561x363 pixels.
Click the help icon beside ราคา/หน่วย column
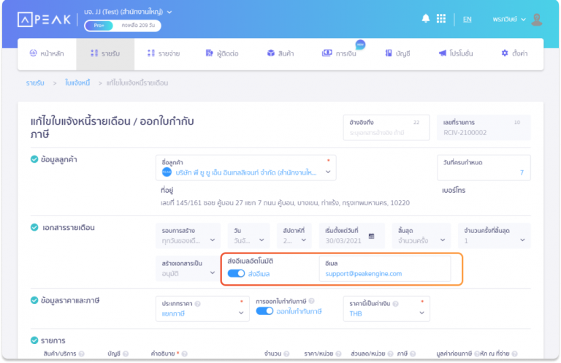click(338, 354)
